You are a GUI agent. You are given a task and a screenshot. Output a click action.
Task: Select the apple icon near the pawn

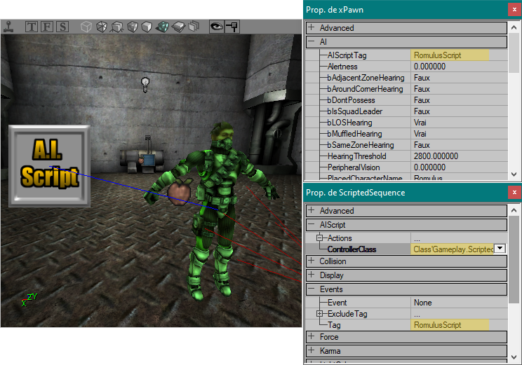click(x=179, y=192)
